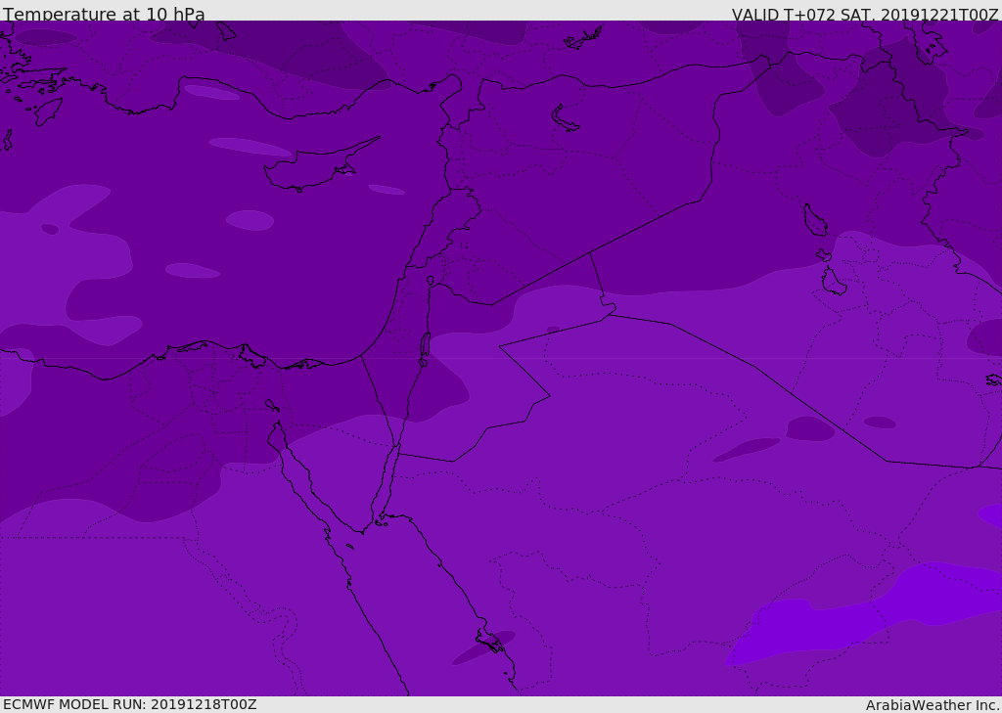Click the 'Temperature at 10 hPa' title text

point(104,14)
